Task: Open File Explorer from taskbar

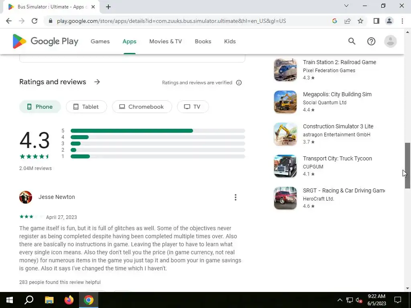Action: [49, 300]
